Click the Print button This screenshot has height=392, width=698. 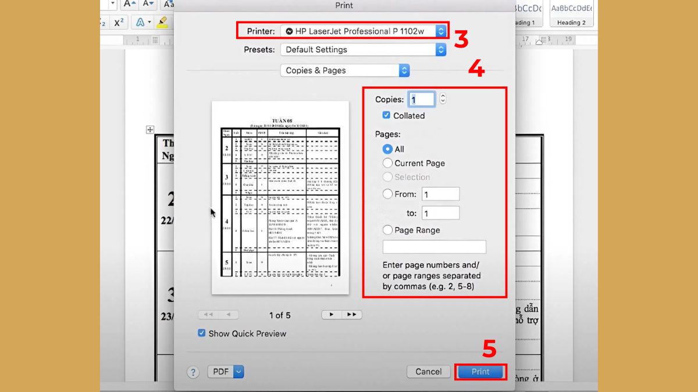coord(480,372)
